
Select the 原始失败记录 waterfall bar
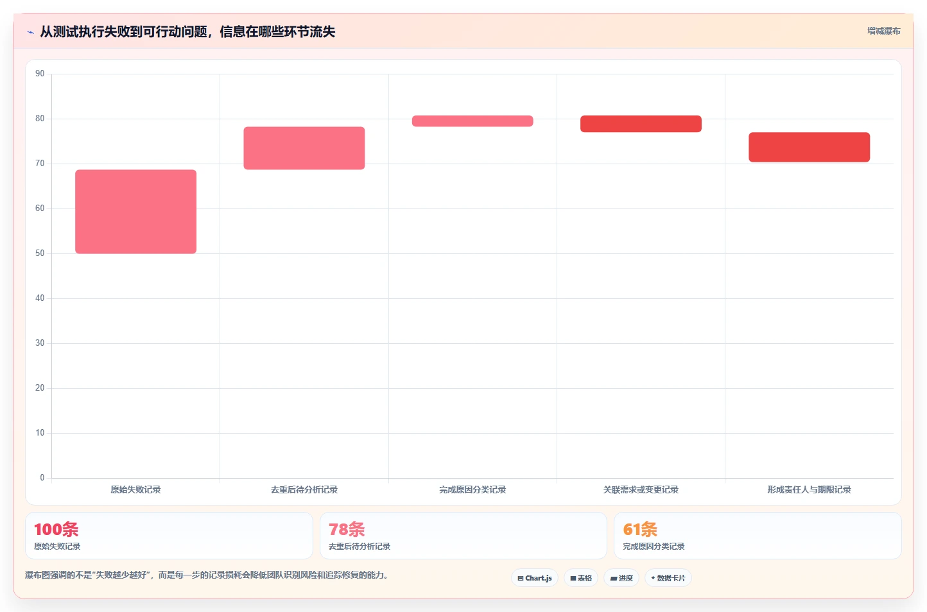pos(135,212)
